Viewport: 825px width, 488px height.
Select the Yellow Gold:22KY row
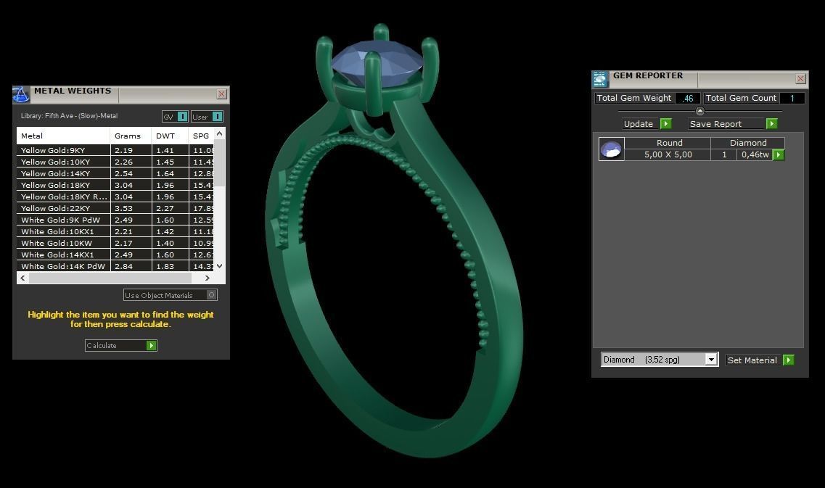[x=115, y=208]
